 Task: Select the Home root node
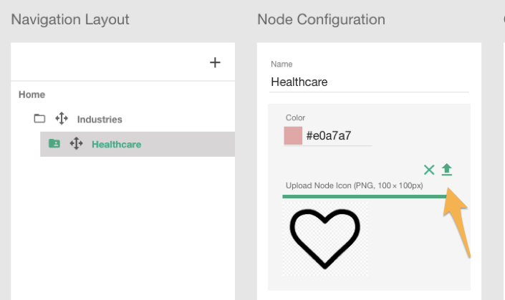click(32, 95)
